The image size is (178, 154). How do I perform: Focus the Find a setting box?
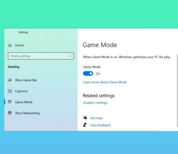click(x=41, y=56)
